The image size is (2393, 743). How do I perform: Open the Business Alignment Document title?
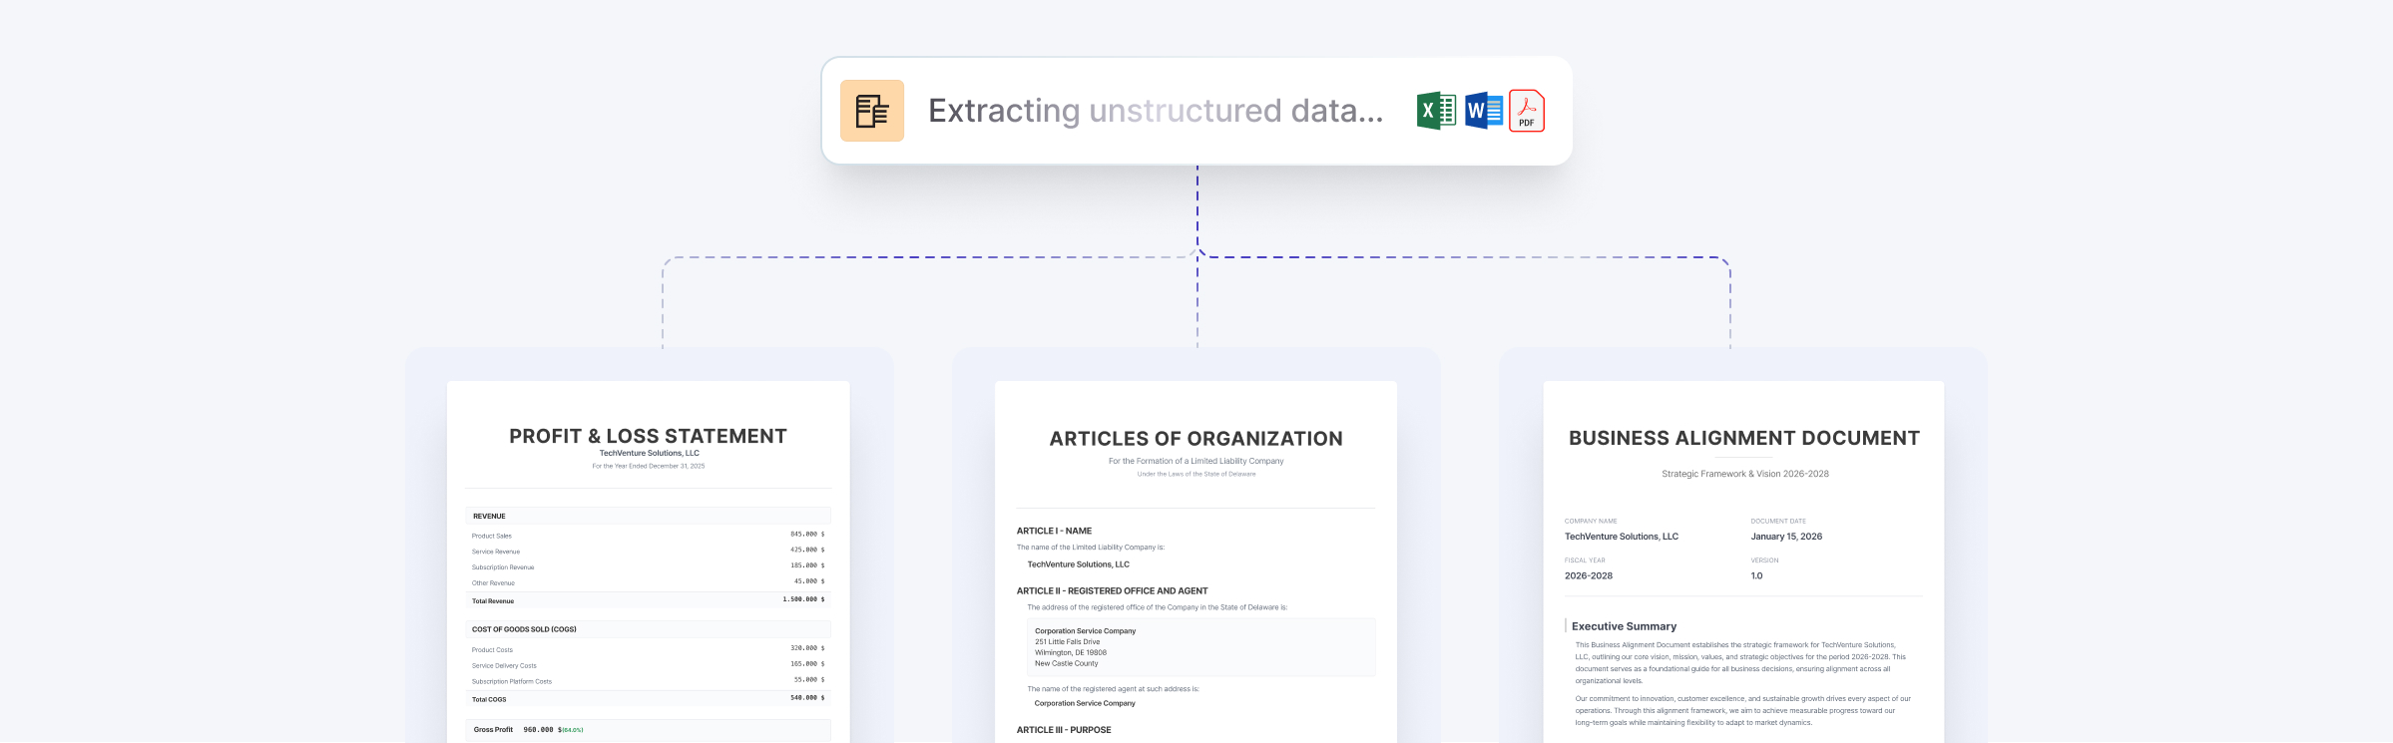1743,438
